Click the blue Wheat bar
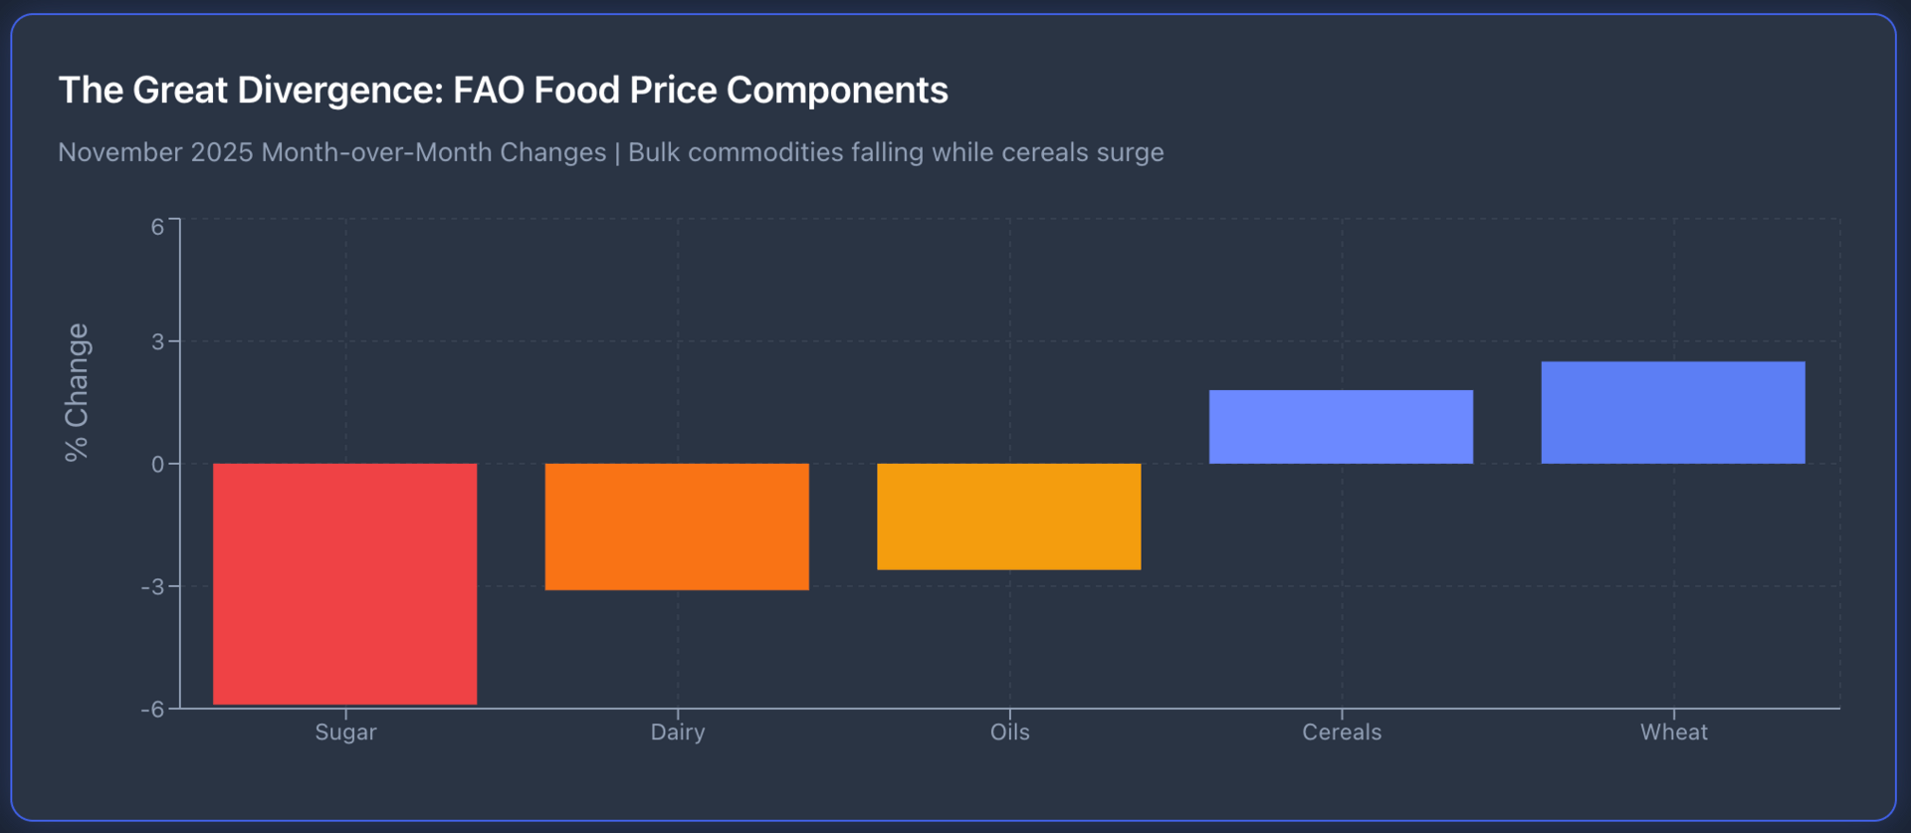The width and height of the screenshot is (1911, 833). click(x=1672, y=412)
